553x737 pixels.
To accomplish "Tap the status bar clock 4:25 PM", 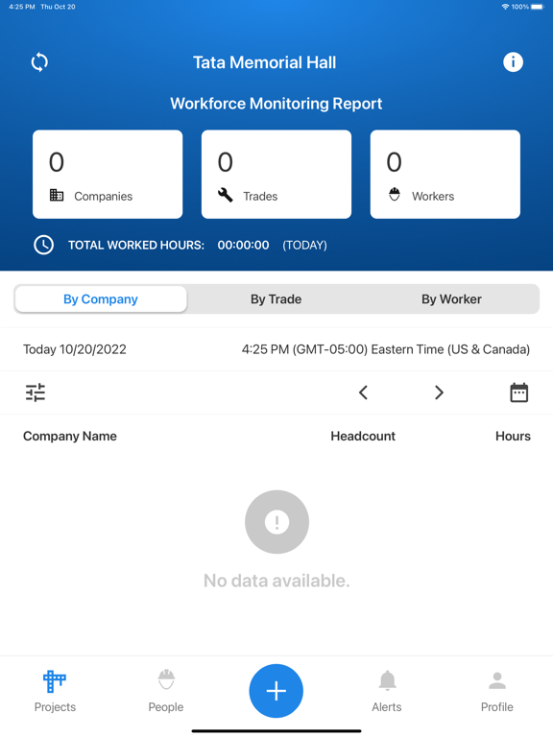I will (x=22, y=7).
